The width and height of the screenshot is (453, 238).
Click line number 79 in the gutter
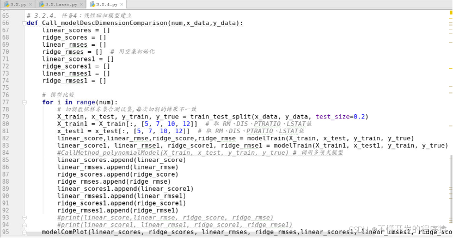point(6,117)
